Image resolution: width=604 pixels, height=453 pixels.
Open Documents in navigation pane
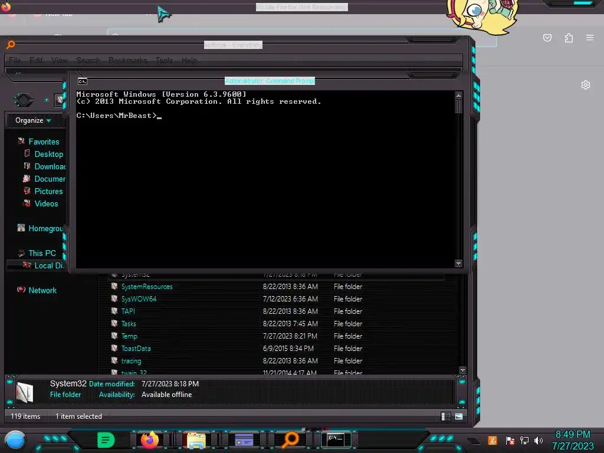point(50,179)
